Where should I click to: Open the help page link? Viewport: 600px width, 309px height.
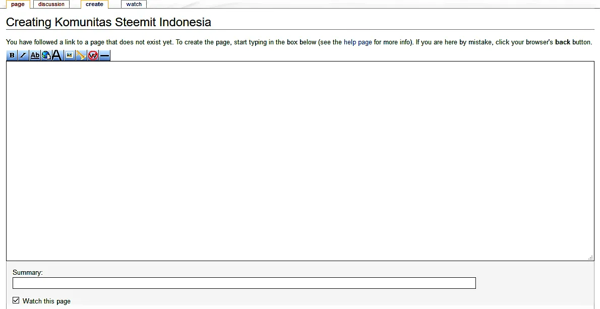(358, 42)
